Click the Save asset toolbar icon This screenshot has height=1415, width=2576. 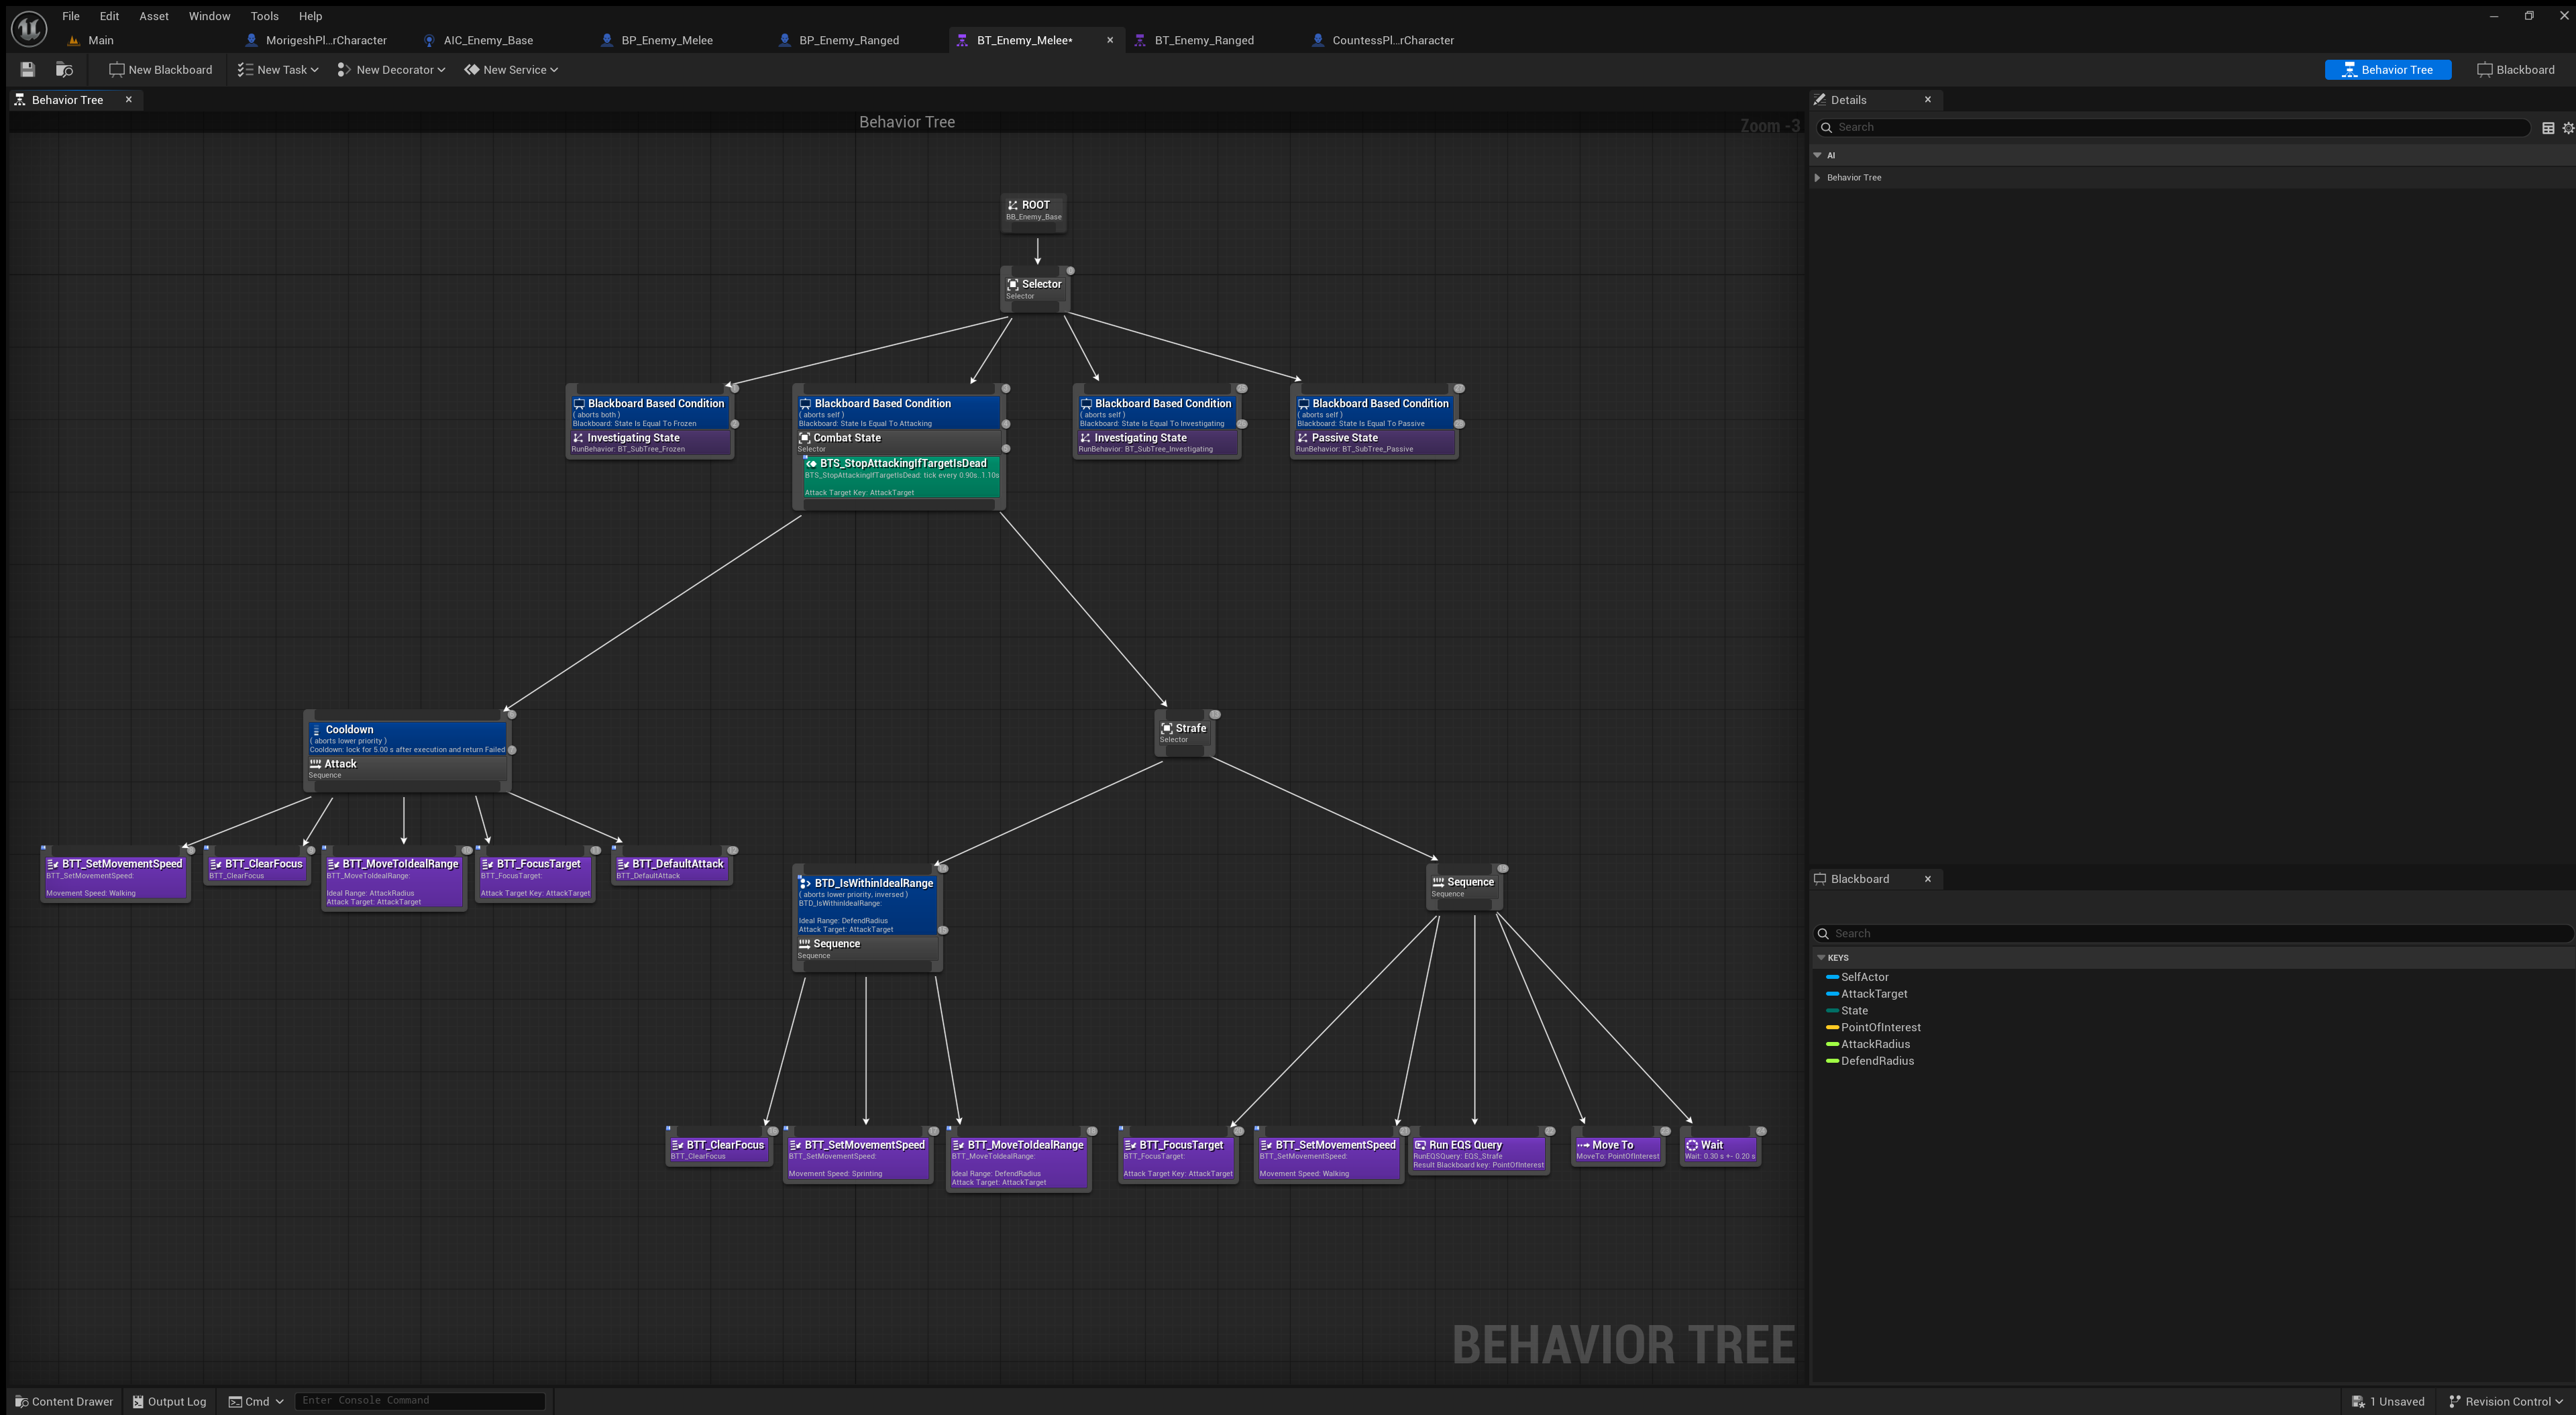tap(28, 69)
